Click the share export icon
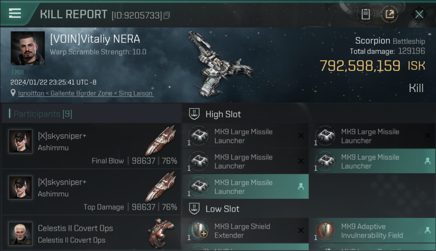The image size is (436, 251). coord(390,14)
